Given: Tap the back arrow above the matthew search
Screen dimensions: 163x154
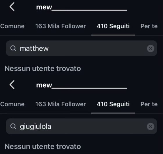Looking at the screenshot, I should [12, 7].
